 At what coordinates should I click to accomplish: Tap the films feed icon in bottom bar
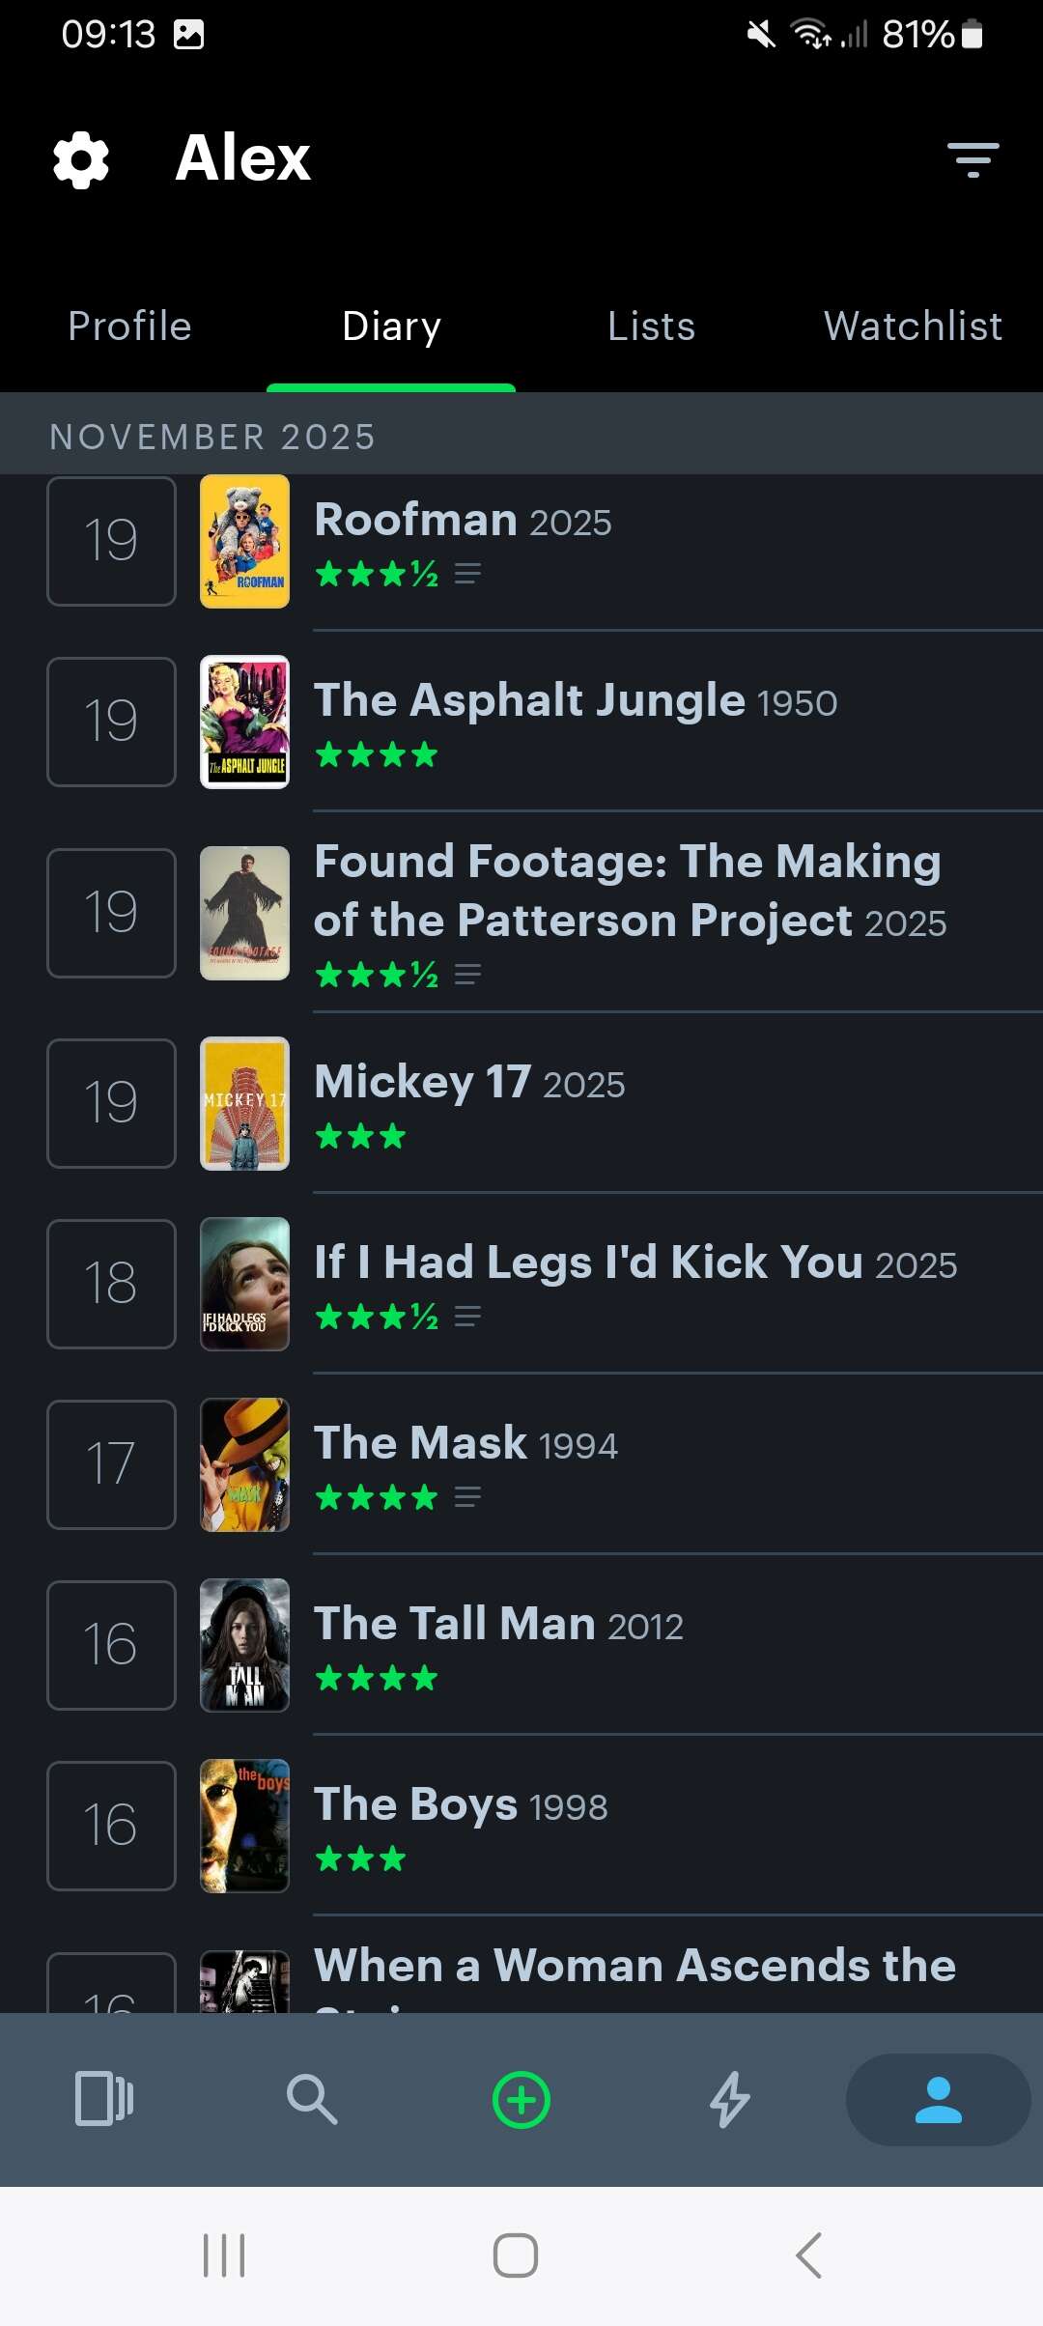104,2099
